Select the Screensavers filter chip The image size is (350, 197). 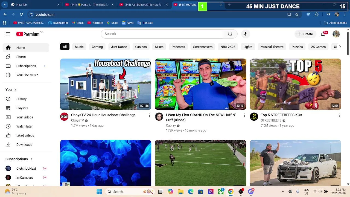point(203,47)
